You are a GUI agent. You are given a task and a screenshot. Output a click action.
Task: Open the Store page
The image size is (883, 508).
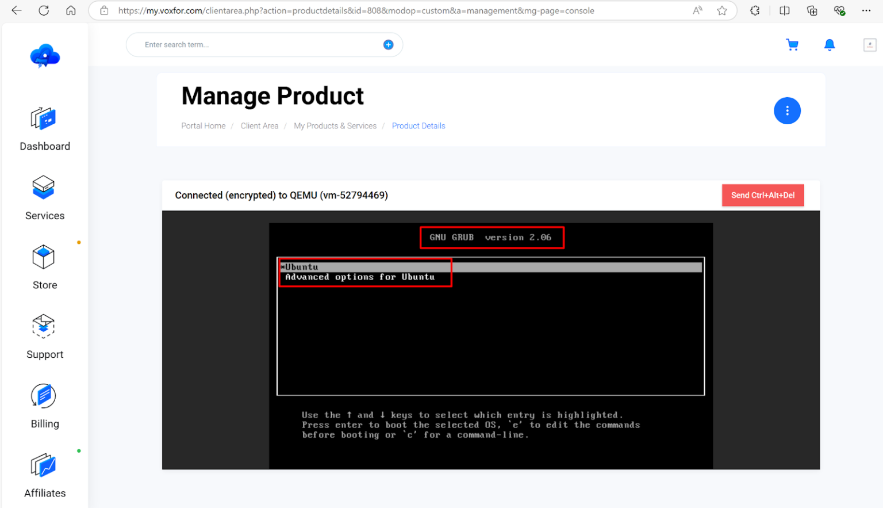44,268
